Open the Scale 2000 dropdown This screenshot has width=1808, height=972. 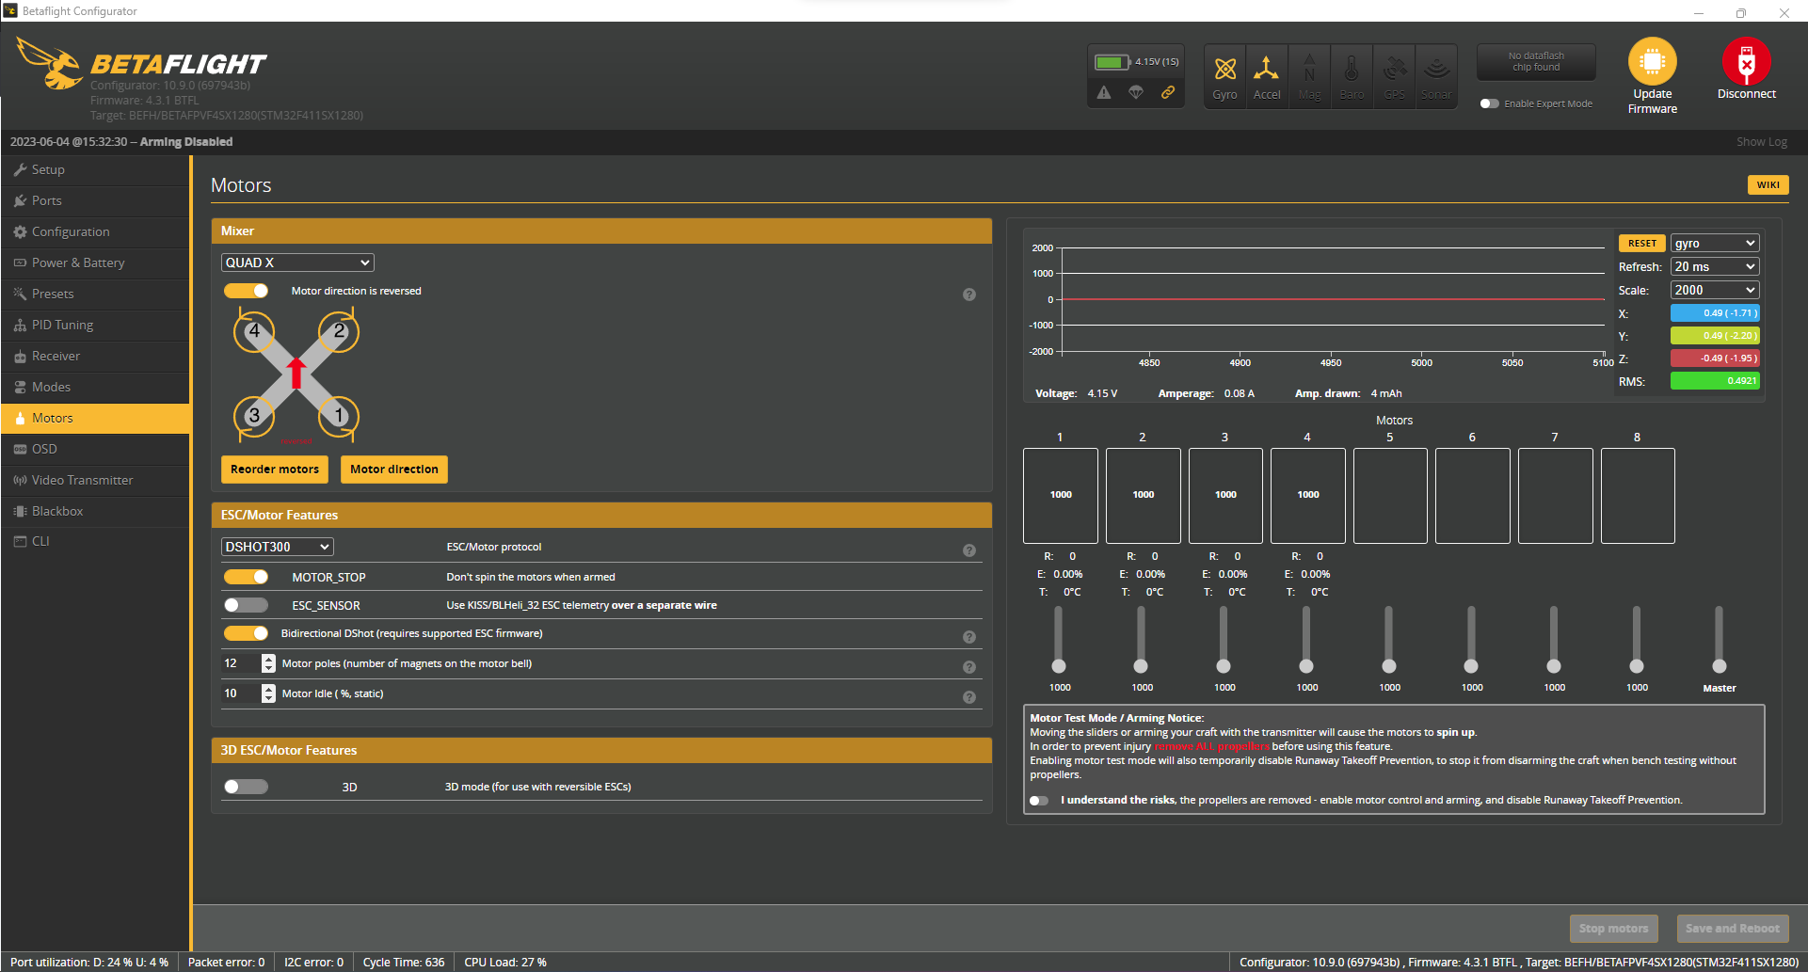(x=1715, y=290)
